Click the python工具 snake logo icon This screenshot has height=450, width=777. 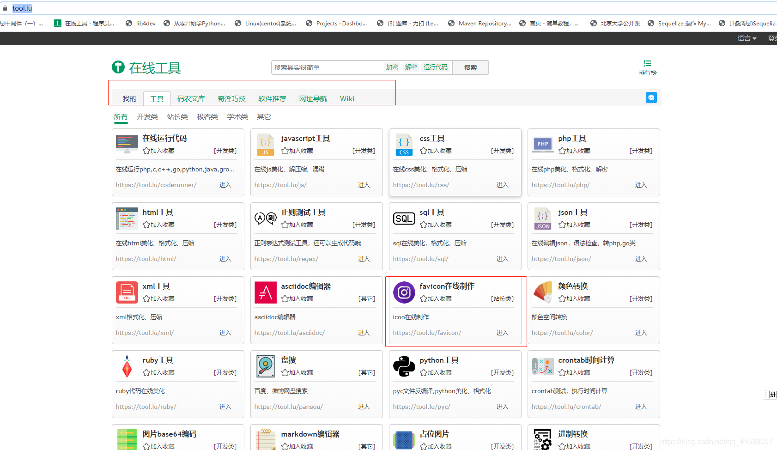point(404,366)
